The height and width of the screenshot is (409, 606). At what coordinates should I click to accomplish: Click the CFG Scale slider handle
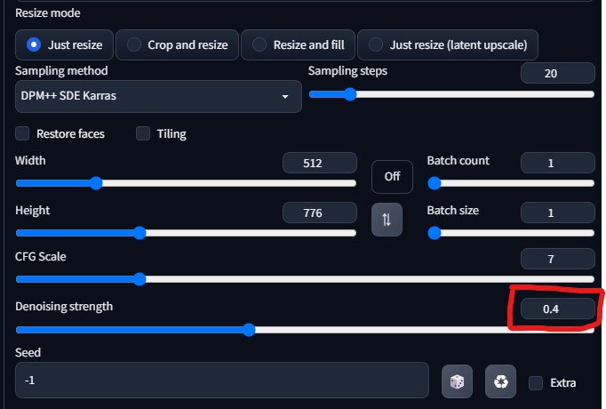coord(139,279)
